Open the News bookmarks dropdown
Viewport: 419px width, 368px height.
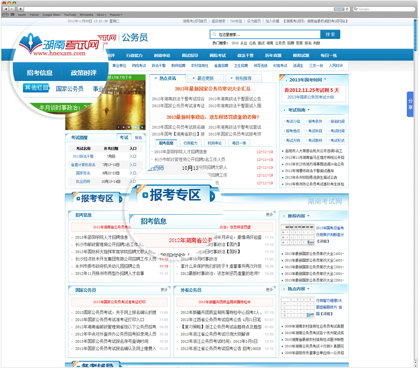click(101, 15)
